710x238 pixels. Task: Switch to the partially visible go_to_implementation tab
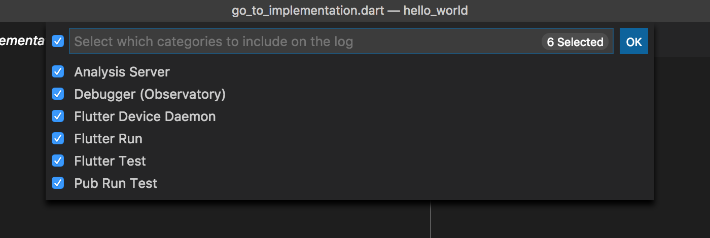(22, 41)
